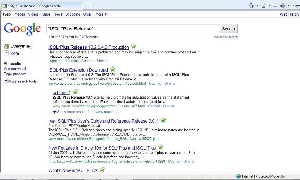The image size is (300, 180).
Task: Click the About 132,000 results text
Action: [x=74, y=37]
